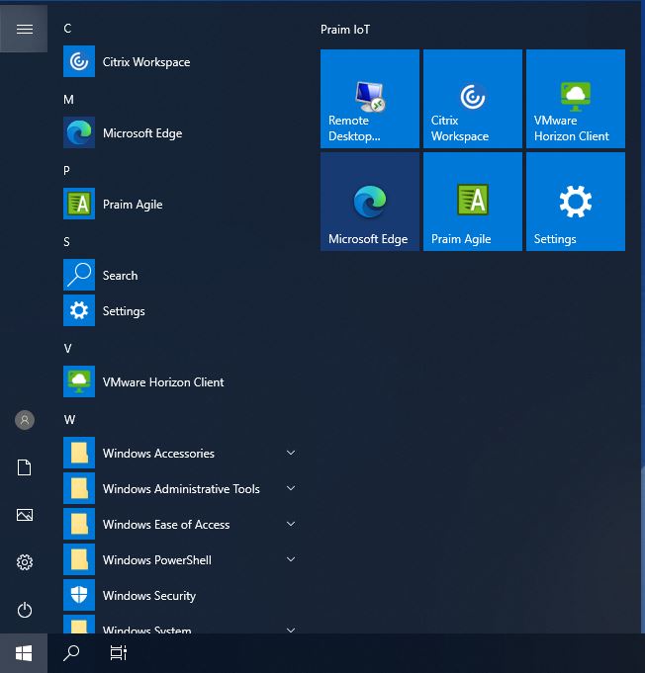Click the letter C section header

click(x=67, y=29)
